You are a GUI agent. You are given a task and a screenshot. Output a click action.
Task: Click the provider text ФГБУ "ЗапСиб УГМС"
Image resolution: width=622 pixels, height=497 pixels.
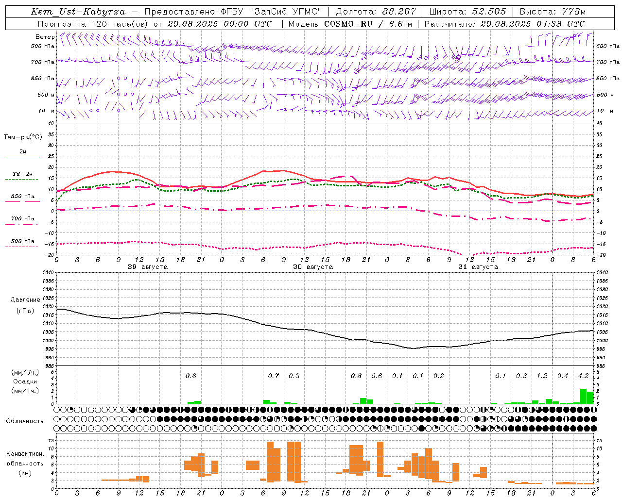point(272,12)
